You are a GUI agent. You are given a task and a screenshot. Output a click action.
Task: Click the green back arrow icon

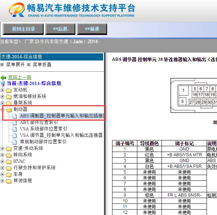[x=4, y=77]
